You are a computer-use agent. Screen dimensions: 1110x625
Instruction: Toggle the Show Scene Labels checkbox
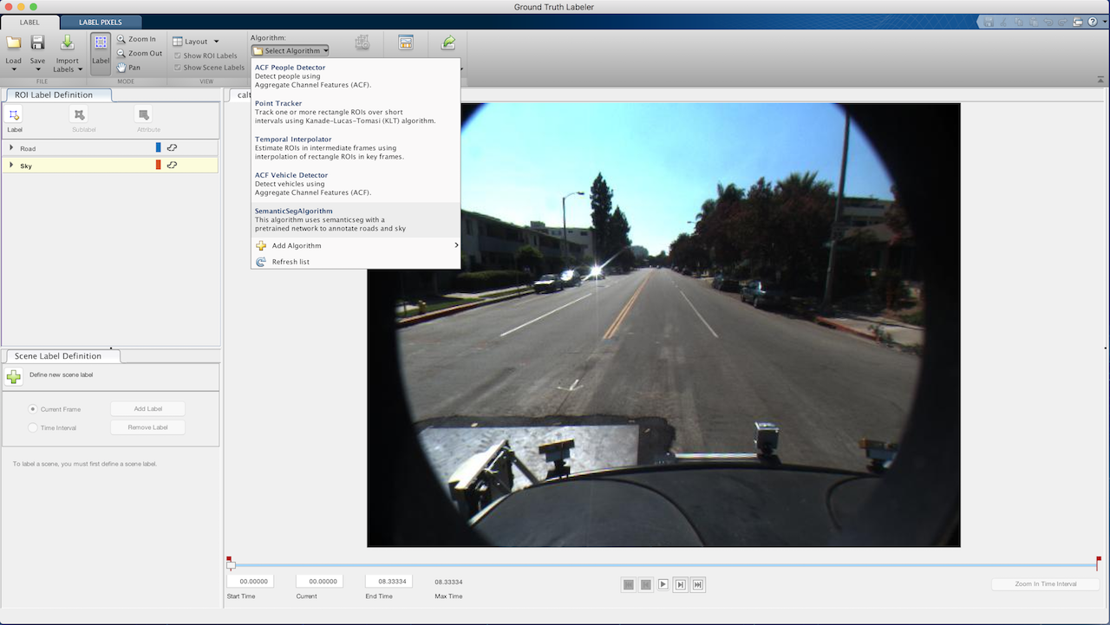[x=178, y=68]
